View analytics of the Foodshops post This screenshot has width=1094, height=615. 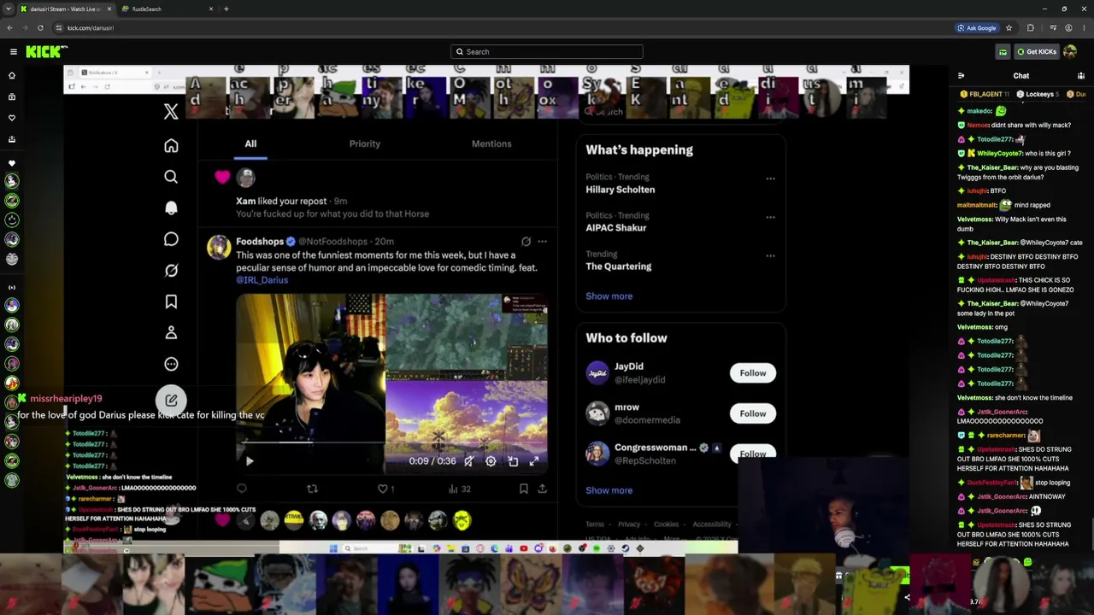click(x=460, y=489)
